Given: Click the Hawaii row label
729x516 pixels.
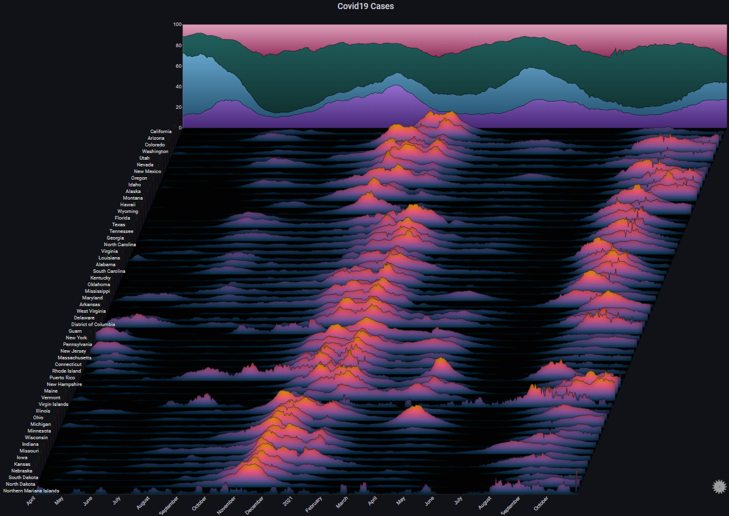Looking at the screenshot, I should click(x=128, y=204).
